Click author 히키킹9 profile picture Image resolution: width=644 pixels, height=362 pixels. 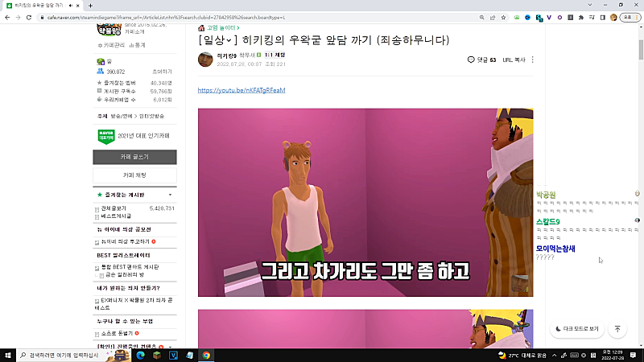pos(205,60)
